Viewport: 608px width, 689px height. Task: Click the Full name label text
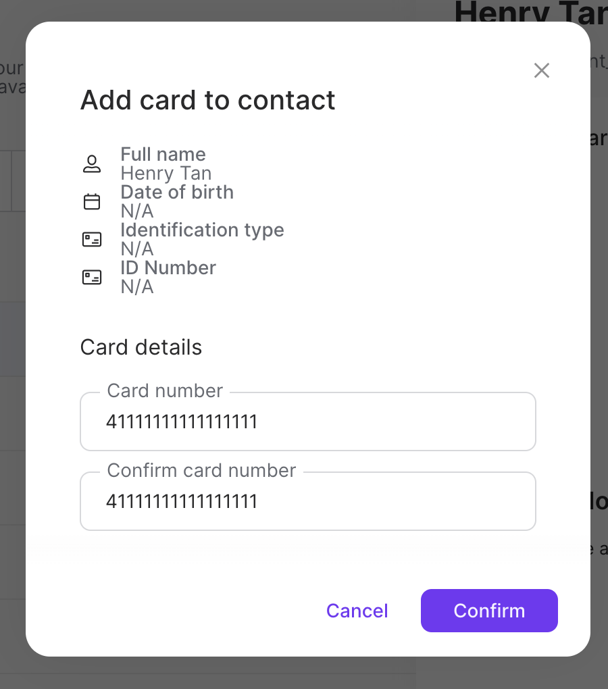coord(163,154)
